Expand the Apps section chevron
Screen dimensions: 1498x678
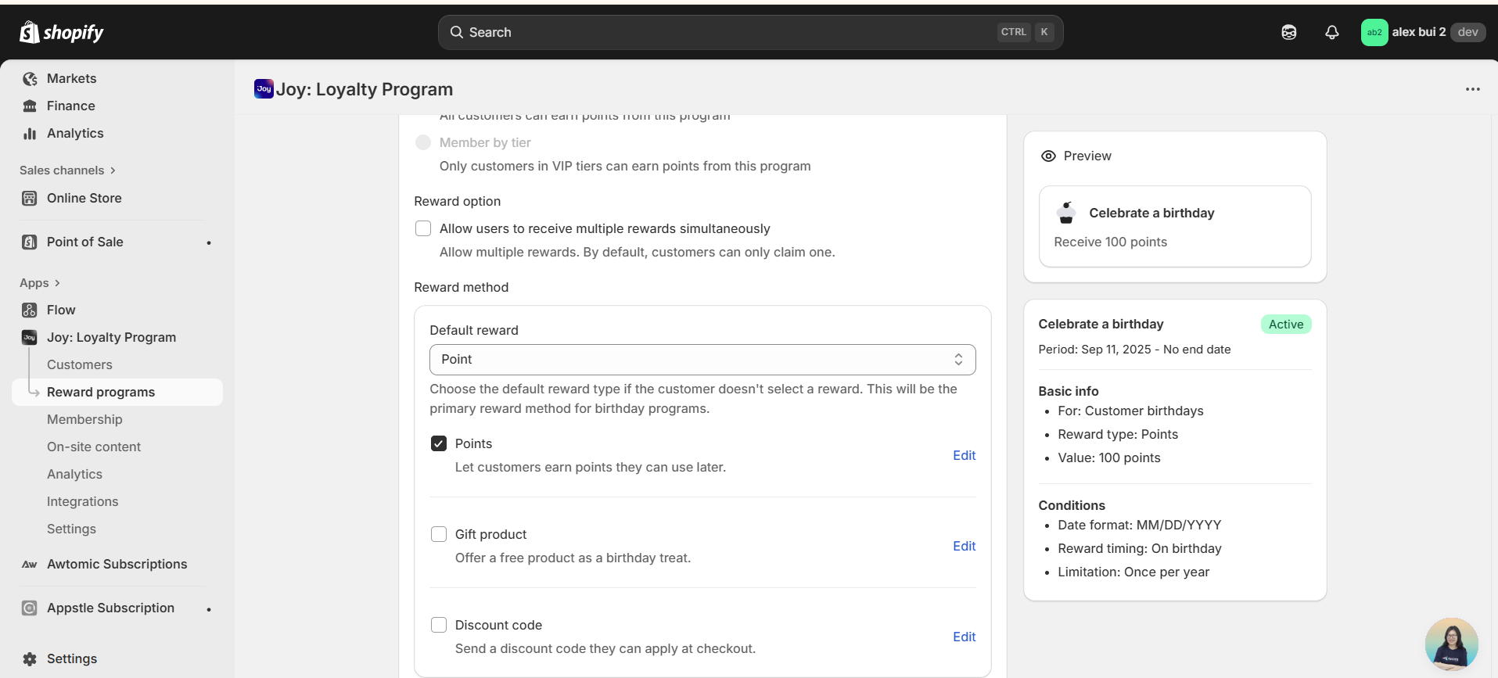57,283
